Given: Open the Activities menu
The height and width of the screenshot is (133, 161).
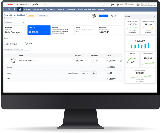Looking at the screenshot, I should [x=27, y=9].
